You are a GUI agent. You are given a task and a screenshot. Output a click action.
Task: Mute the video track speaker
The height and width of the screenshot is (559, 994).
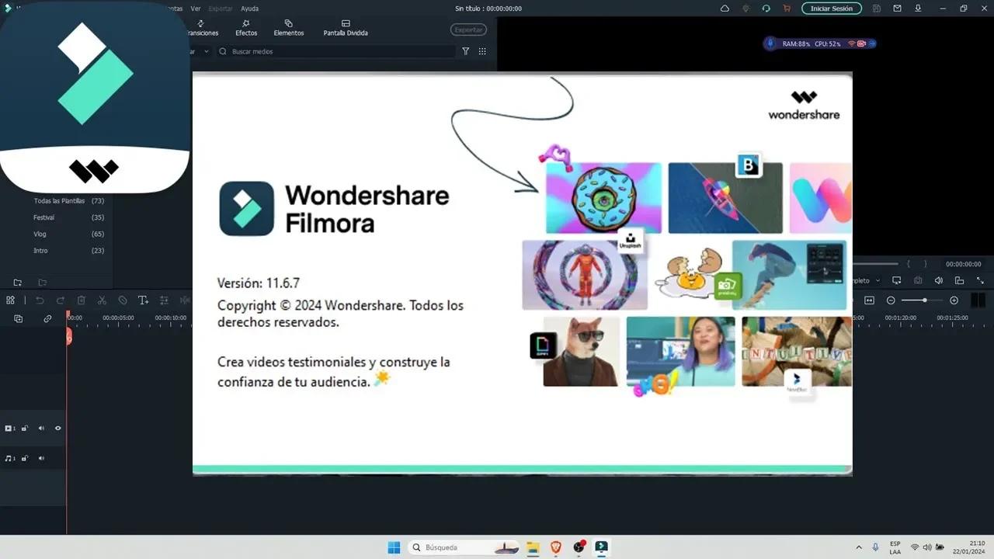[x=41, y=428]
